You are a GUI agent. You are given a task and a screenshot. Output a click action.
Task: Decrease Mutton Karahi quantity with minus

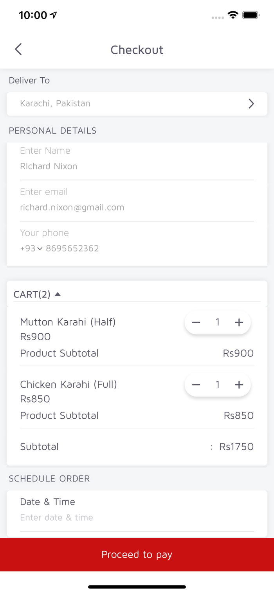(196, 322)
